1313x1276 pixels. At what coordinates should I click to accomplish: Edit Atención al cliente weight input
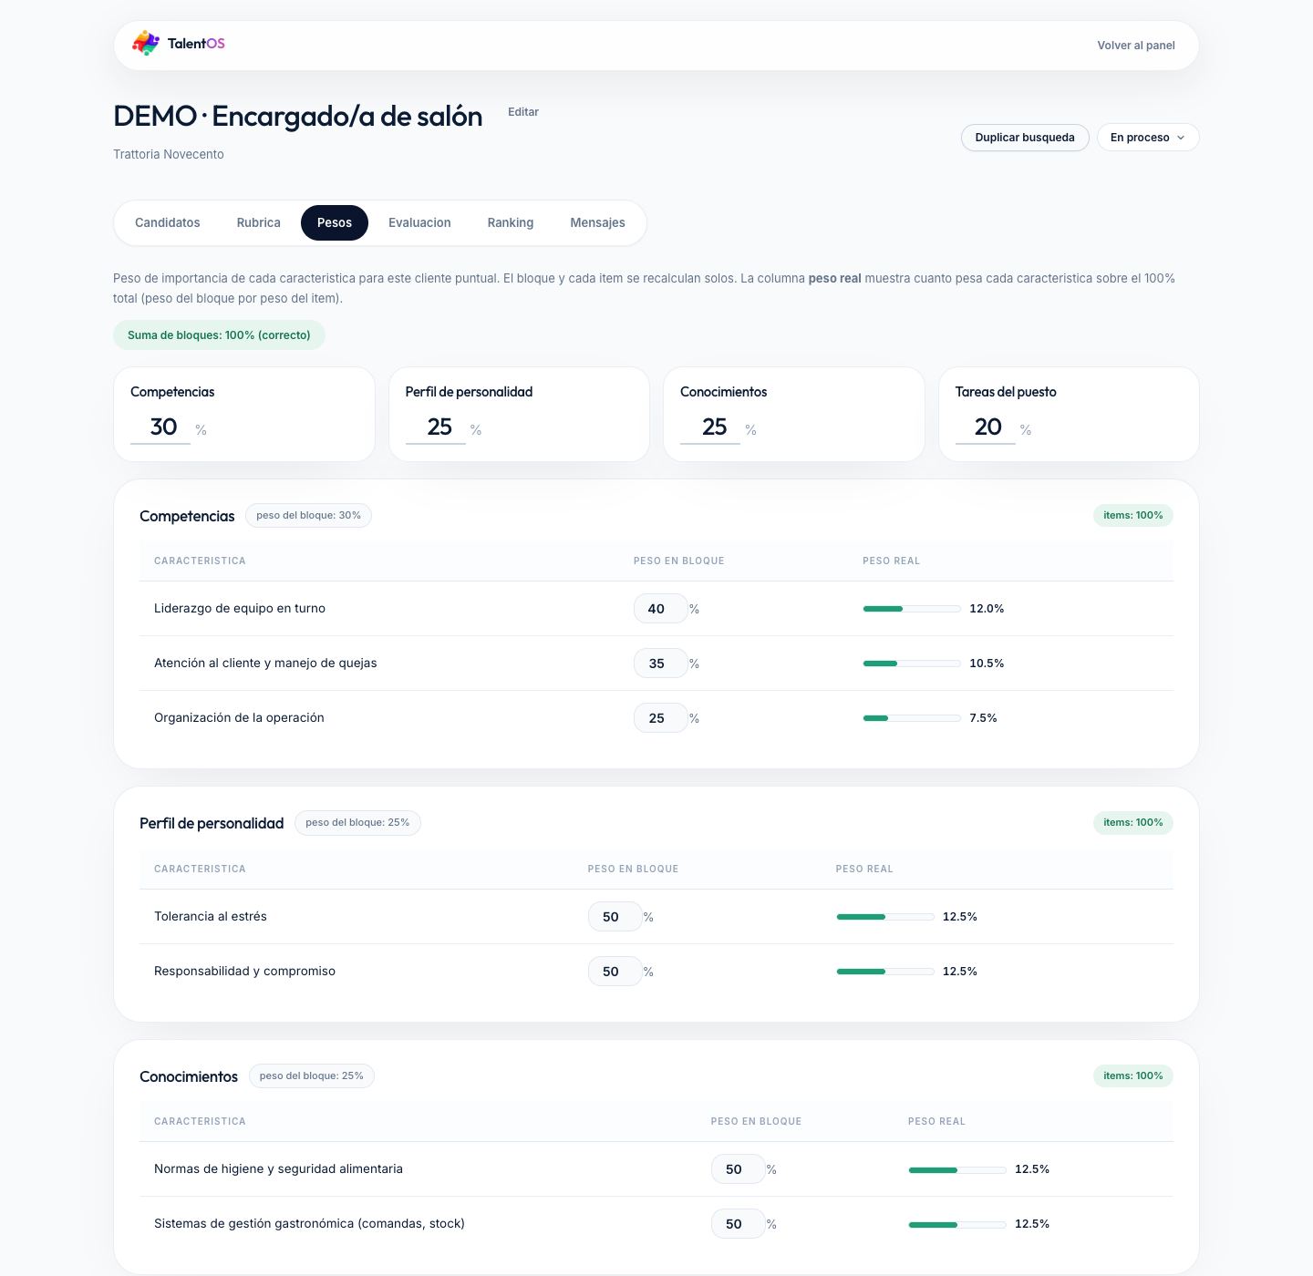point(660,664)
